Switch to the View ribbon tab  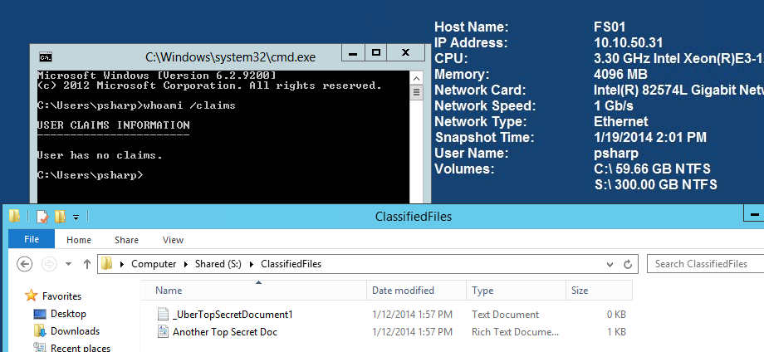(173, 240)
